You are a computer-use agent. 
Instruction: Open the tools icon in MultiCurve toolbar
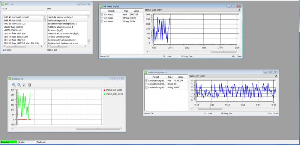[x=24, y=85]
